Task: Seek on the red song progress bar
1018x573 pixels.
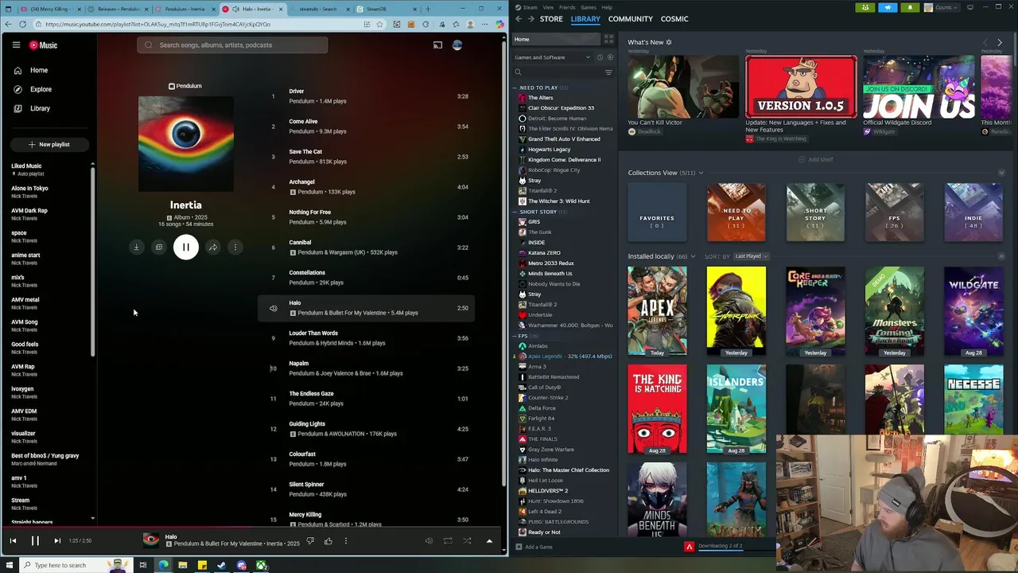Action: [253, 527]
